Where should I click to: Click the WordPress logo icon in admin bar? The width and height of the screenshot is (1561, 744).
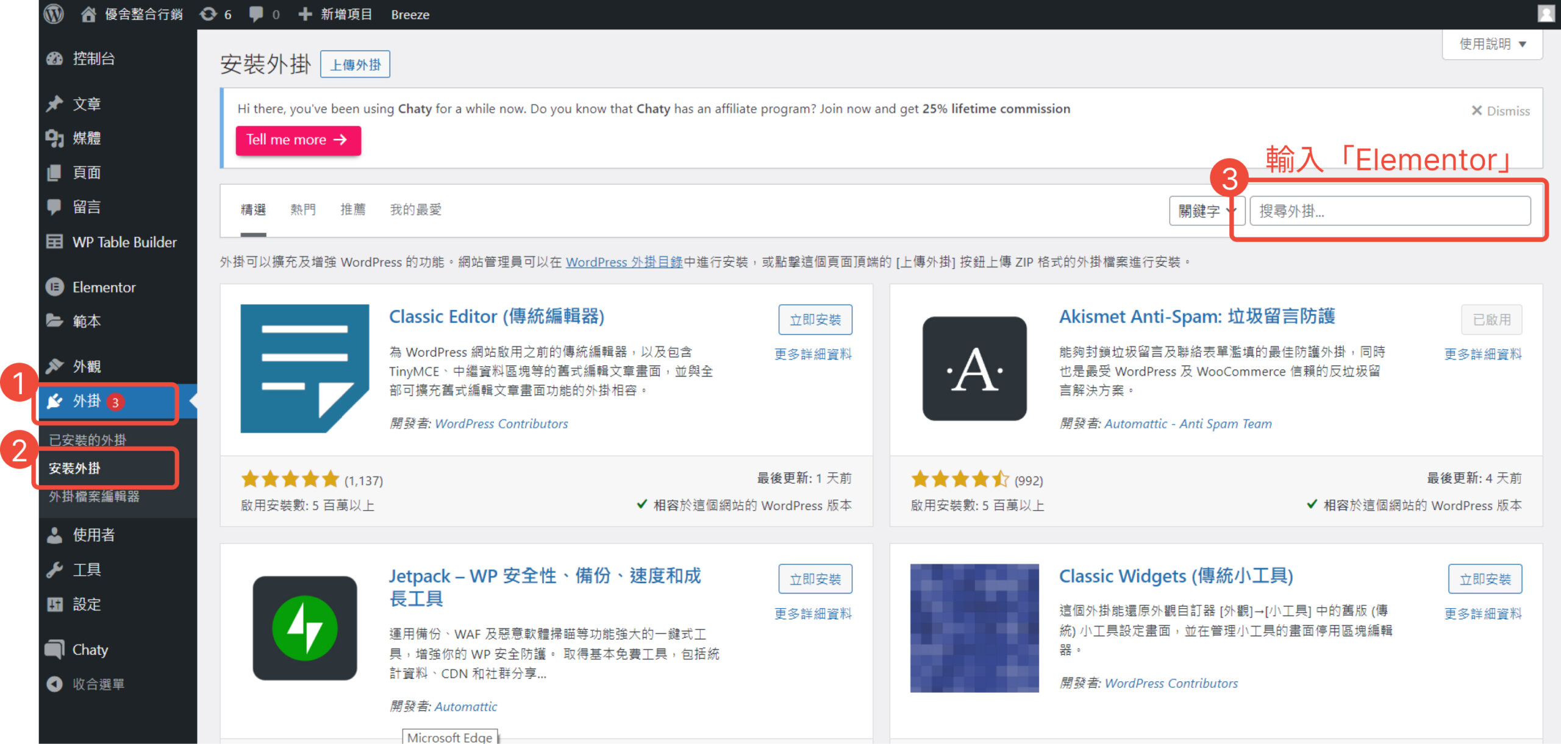click(54, 13)
